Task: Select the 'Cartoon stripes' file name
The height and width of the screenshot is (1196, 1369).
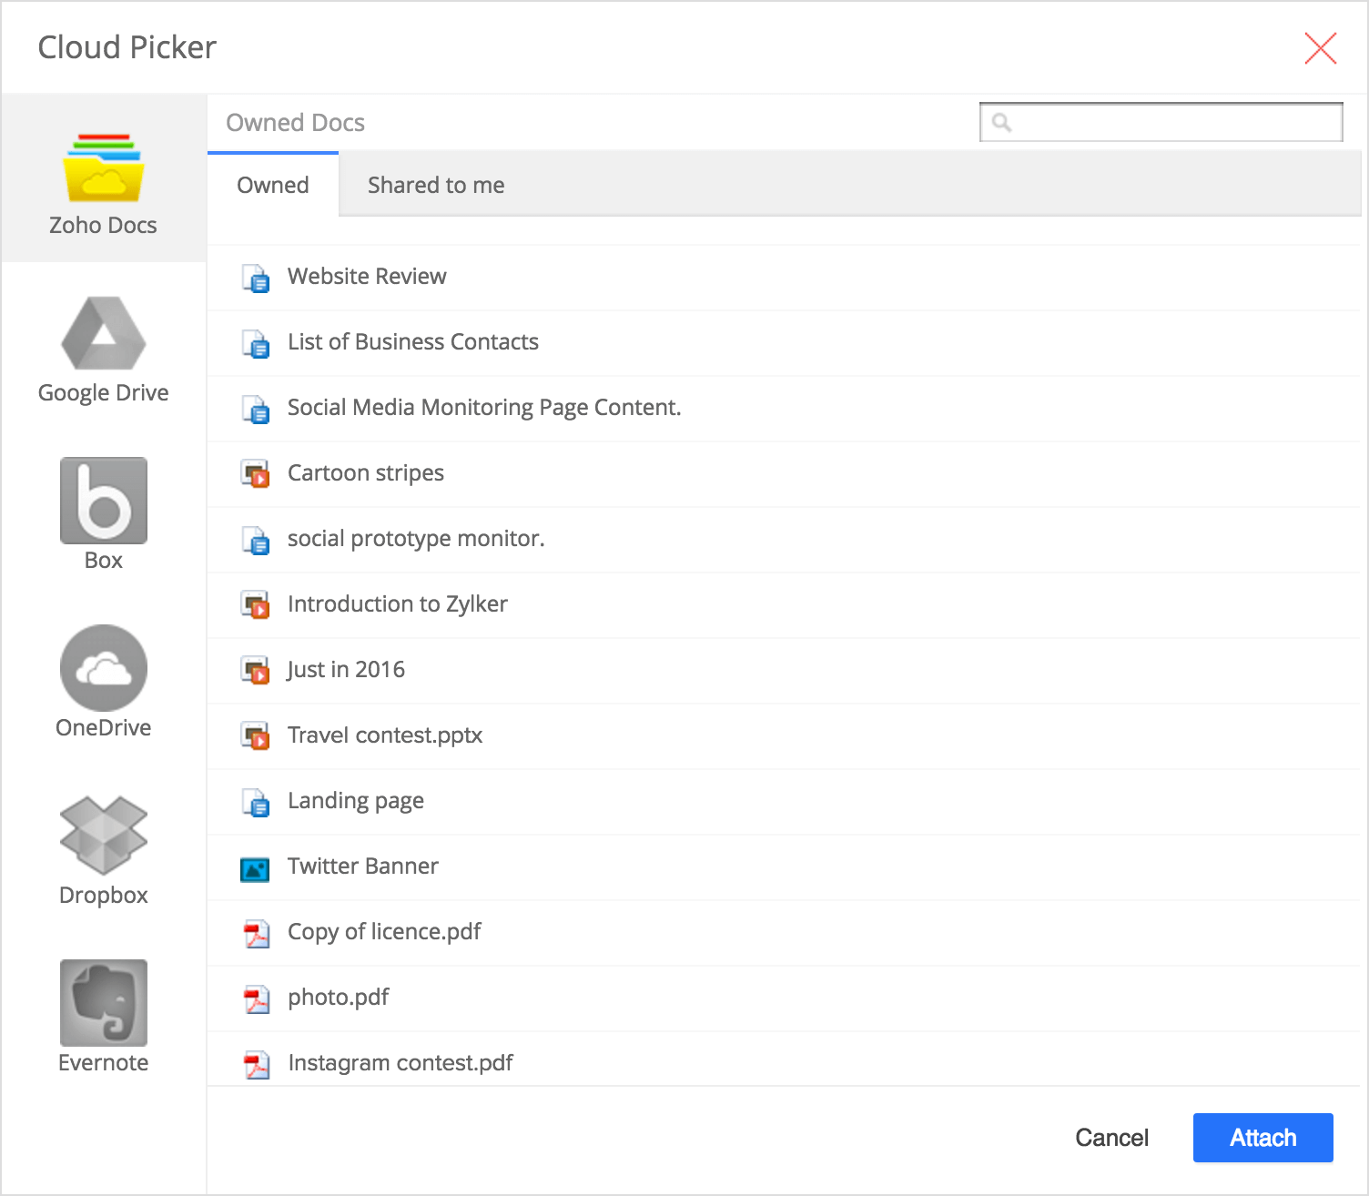Action: pyautogui.click(x=366, y=472)
